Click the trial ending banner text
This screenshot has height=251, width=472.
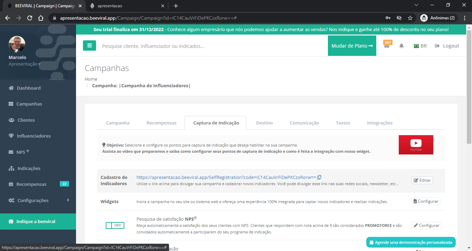pos(271,30)
